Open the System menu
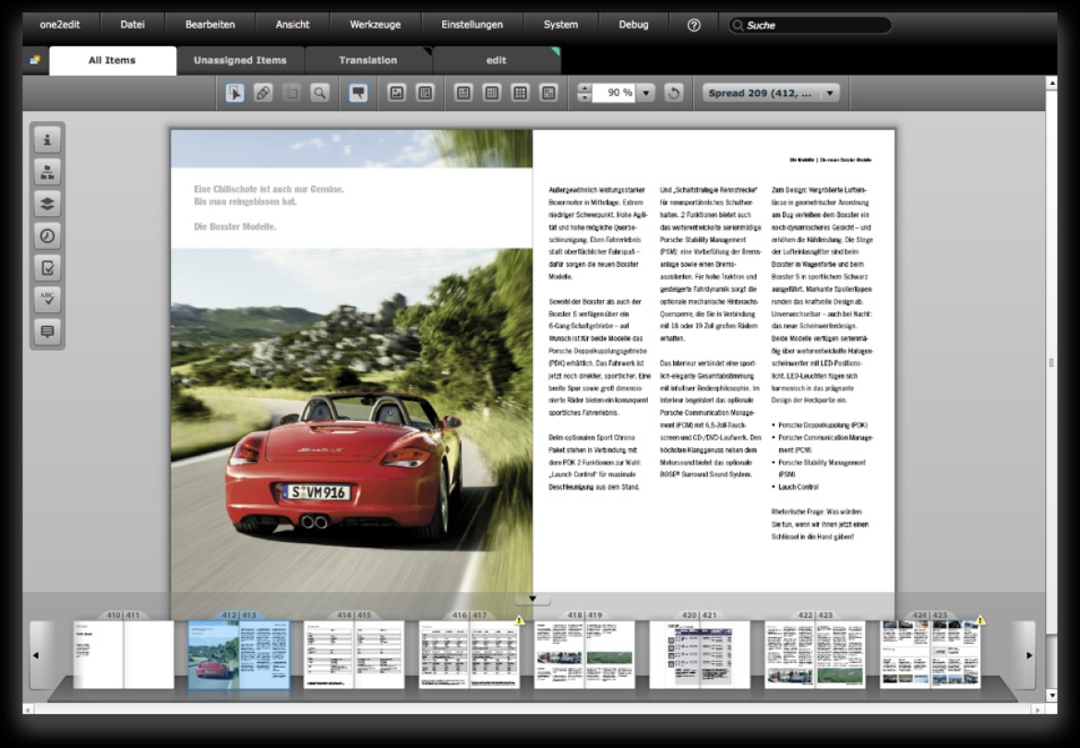This screenshot has height=748, width=1080. pyautogui.click(x=560, y=25)
